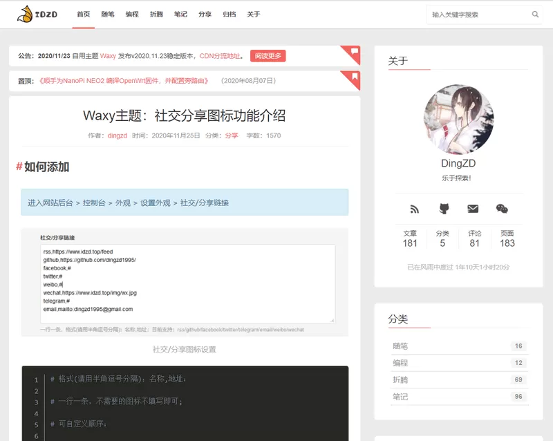Open the GitHub profile icon
Image resolution: width=553 pixels, height=441 pixels.
[444, 209]
